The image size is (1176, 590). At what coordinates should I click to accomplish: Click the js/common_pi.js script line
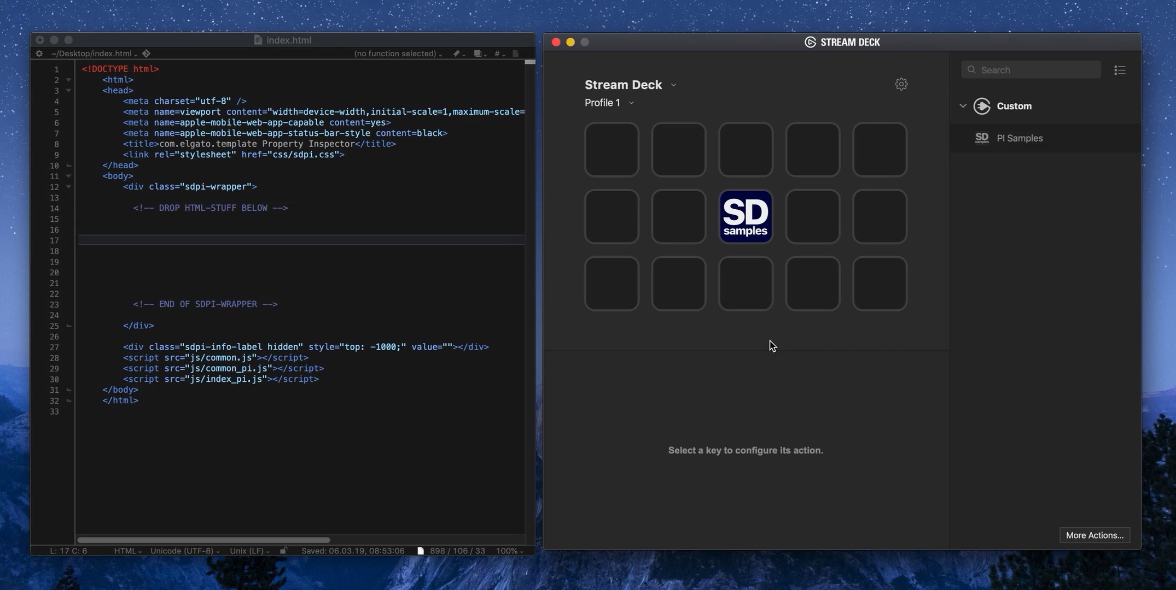(223, 368)
